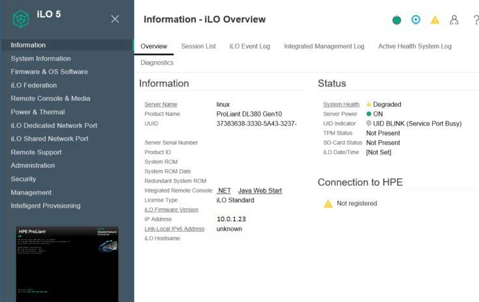The height and width of the screenshot is (302, 479).
Task: Select the Integrated Management Log tab
Action: pyautogui.click(x=324, y=46)
